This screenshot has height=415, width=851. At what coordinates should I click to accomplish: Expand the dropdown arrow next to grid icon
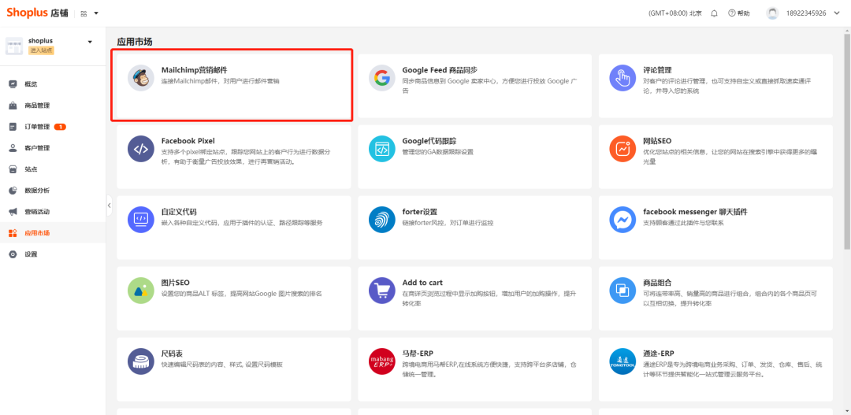[96, 13]
